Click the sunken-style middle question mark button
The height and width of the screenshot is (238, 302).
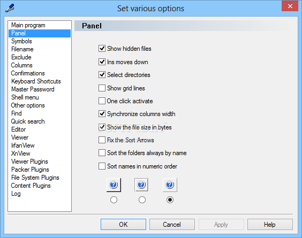coord(141,185)
